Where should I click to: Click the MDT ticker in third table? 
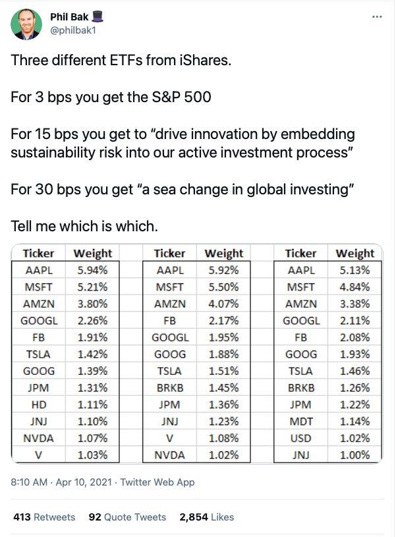coord(301,422)
